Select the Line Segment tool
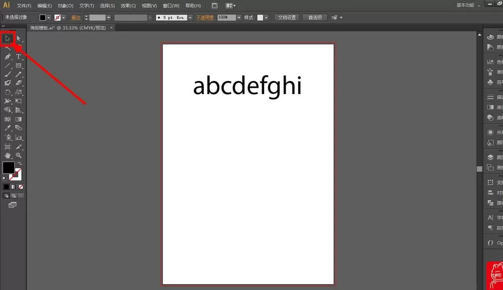The image size is (503, 290). 8,66
